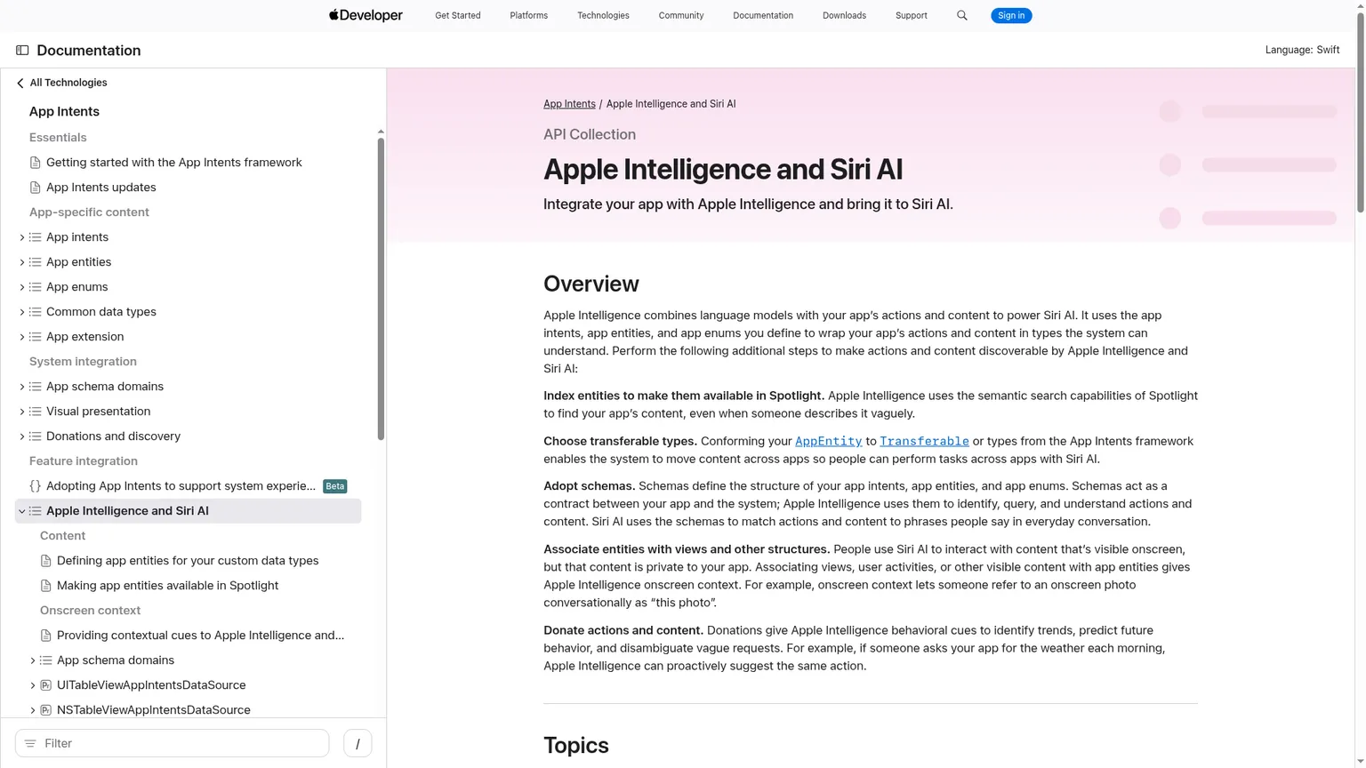Click protocol icon beside UITableViewAppIntentsDataSource

pos(46,685)
